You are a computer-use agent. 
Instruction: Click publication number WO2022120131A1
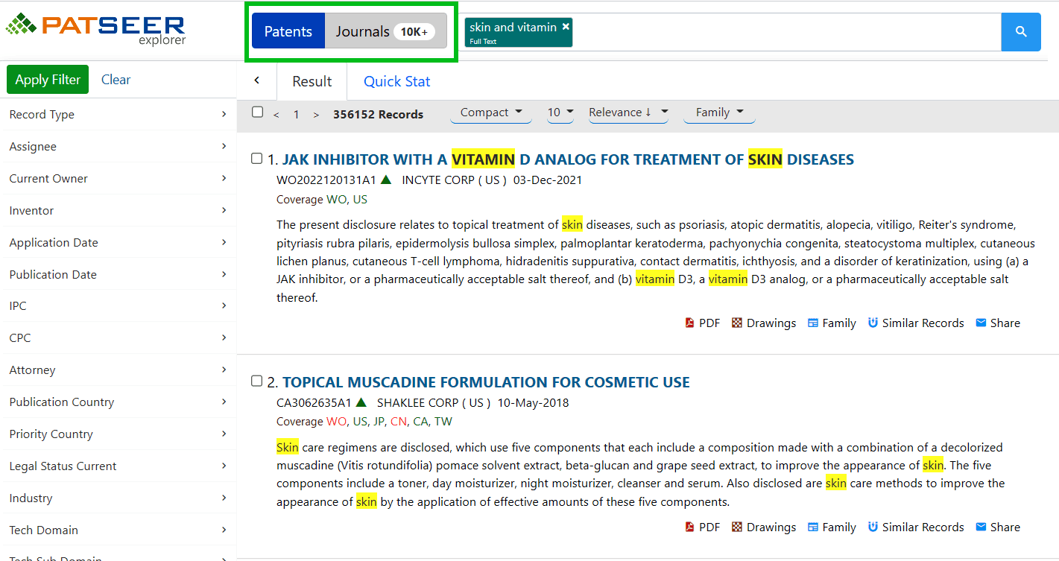[326, 180]
